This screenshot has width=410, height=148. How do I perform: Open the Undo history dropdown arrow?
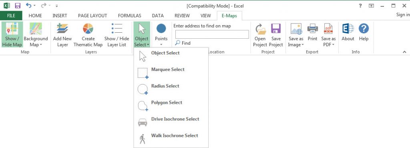[x=34, y=6]
